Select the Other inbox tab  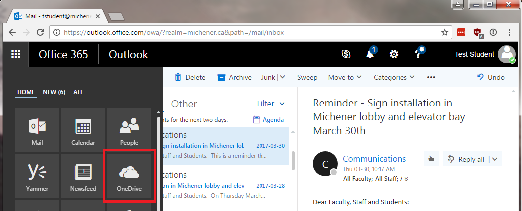pyautogui.click(x=184, y=104)
